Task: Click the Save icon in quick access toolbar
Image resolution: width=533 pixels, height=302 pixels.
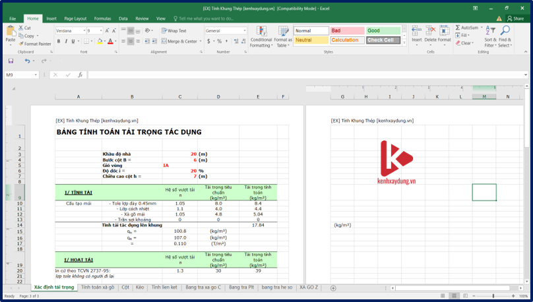Action: [x=11, y=61]
